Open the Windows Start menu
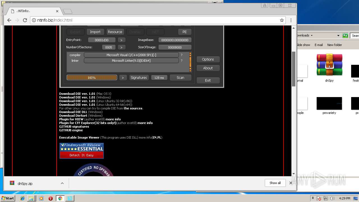The image size is (359, 202). tap(8, 198)
